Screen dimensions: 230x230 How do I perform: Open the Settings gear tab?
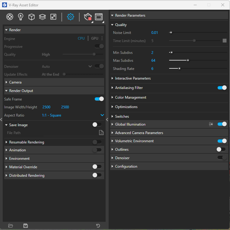tap(71, 17)
